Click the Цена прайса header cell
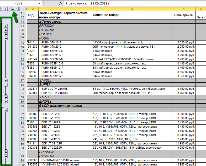Viewport: 206px width, 166px height. [x=183, y=15]
